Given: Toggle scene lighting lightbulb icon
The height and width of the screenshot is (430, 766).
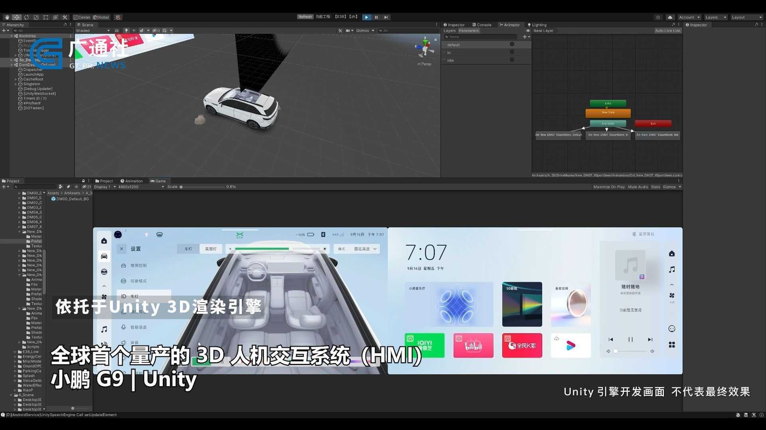Looking at the screenshot, I should (x=126, y=31).
